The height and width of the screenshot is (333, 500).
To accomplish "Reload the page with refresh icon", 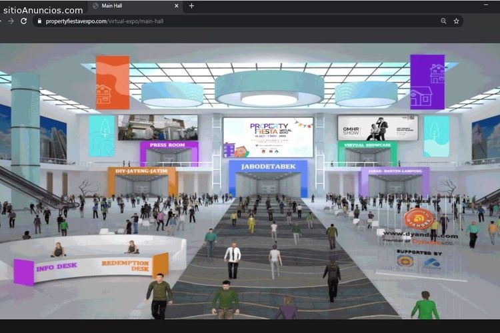I will click(24, 21).
